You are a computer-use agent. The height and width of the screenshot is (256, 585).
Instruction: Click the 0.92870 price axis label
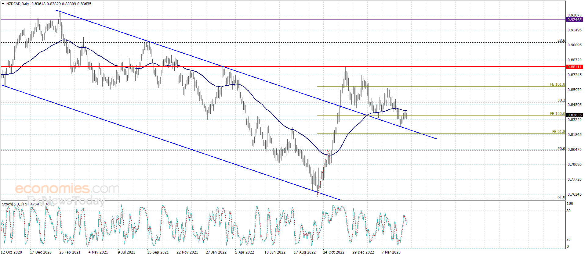574,15
